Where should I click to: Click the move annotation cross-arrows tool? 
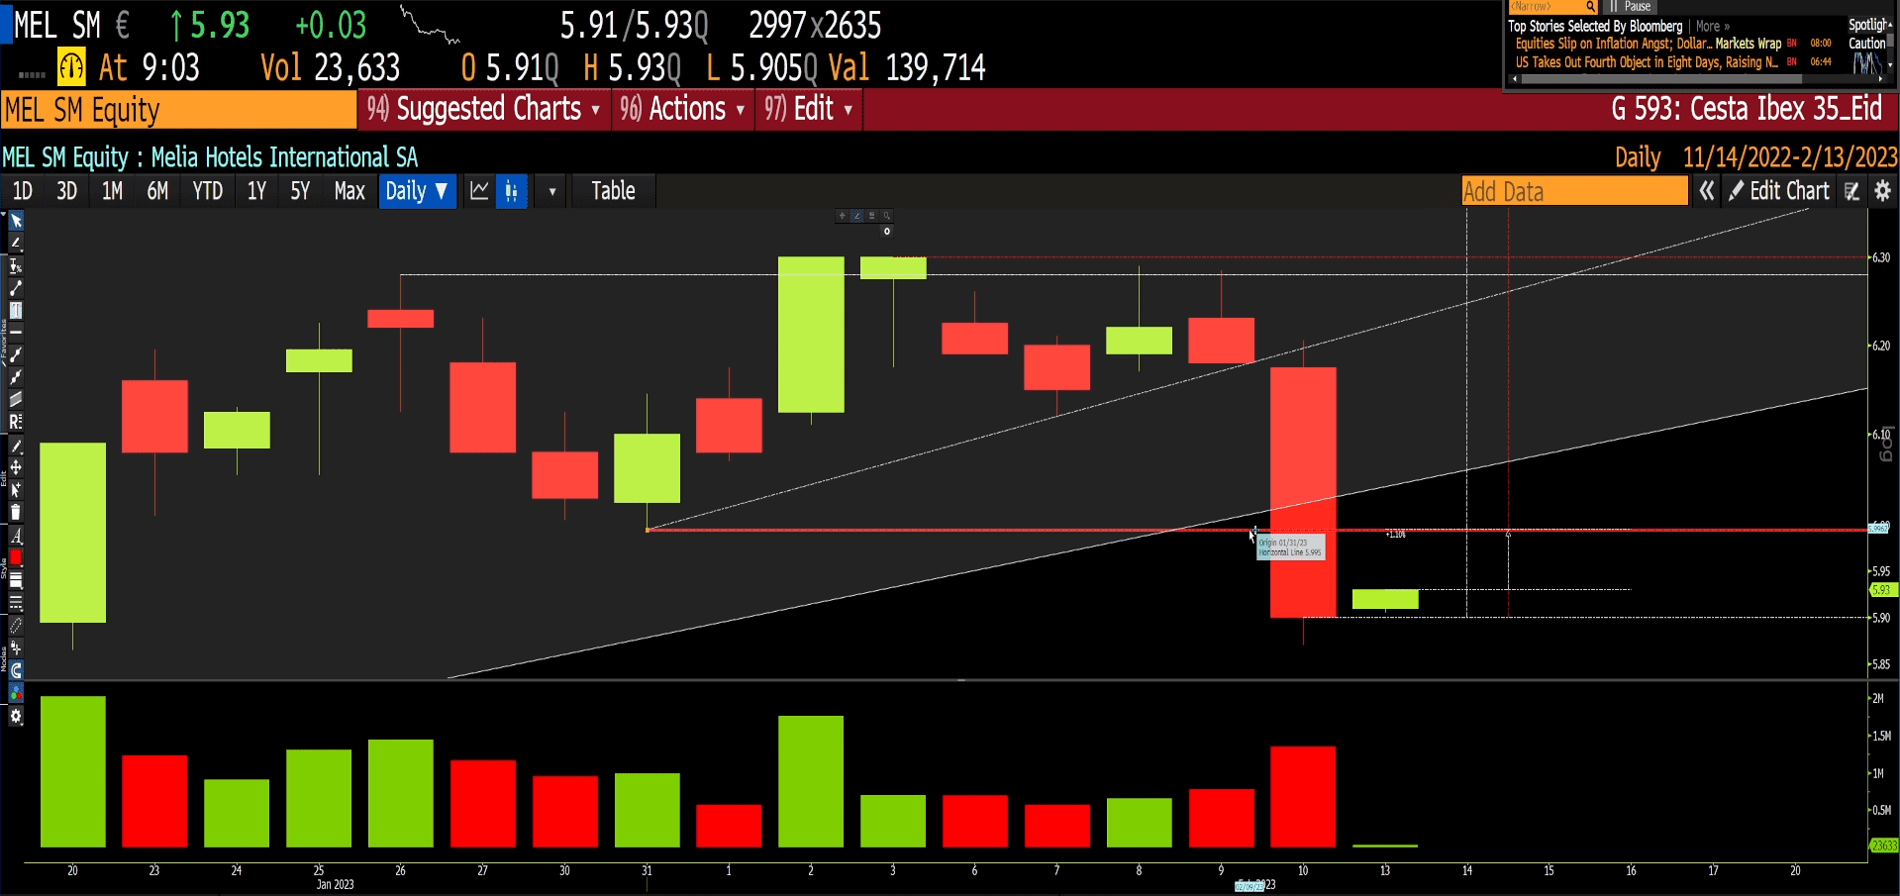pyautogui.click(x=16, y=468)
